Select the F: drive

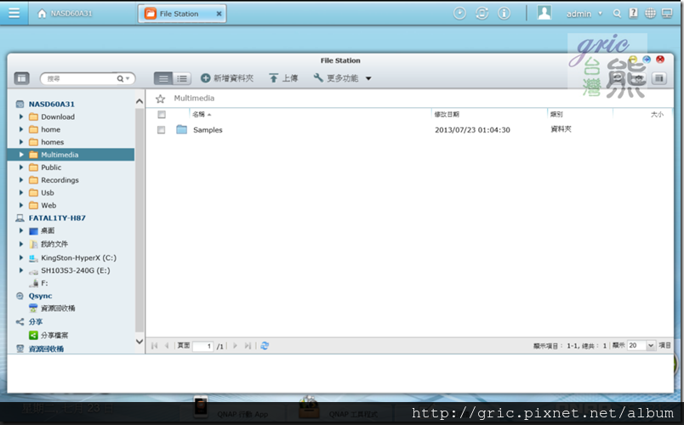click(x=44, y=283)
